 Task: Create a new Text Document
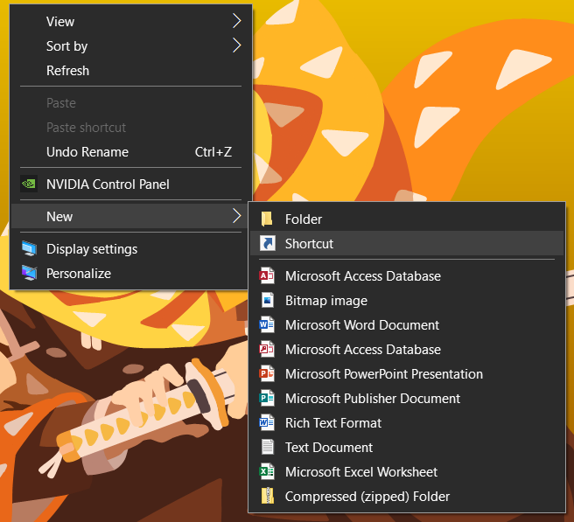pyautogui.click(x=407, y=447)
